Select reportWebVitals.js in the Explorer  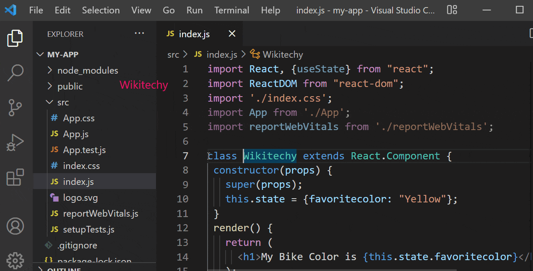point(100,214)
